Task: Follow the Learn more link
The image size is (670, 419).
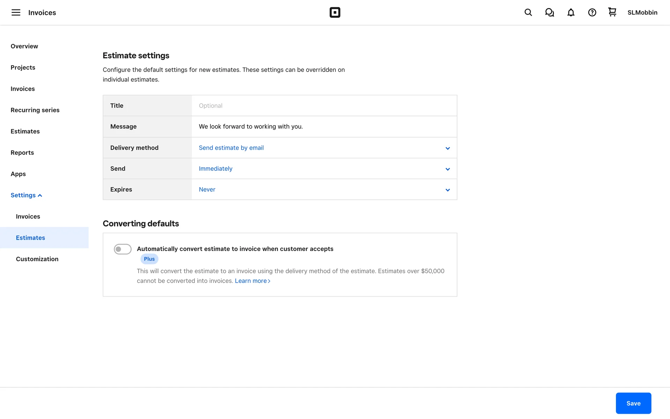Action: (252, 281)
